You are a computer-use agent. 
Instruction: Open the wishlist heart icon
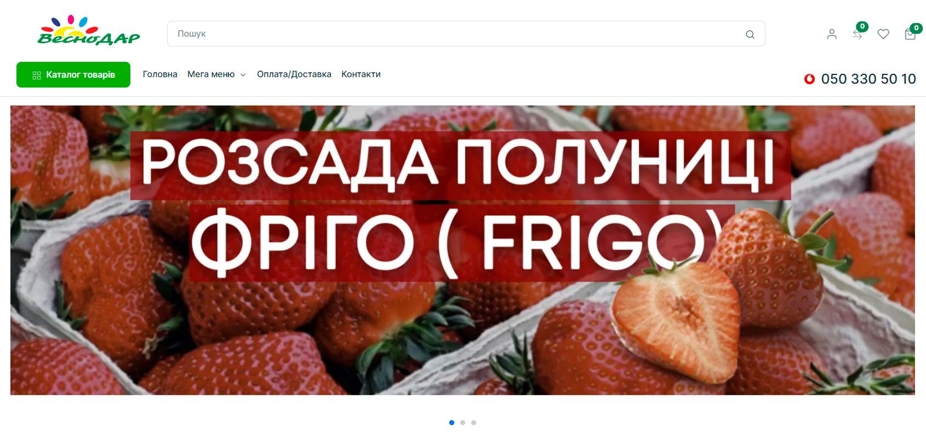click(x=883, y=34)
